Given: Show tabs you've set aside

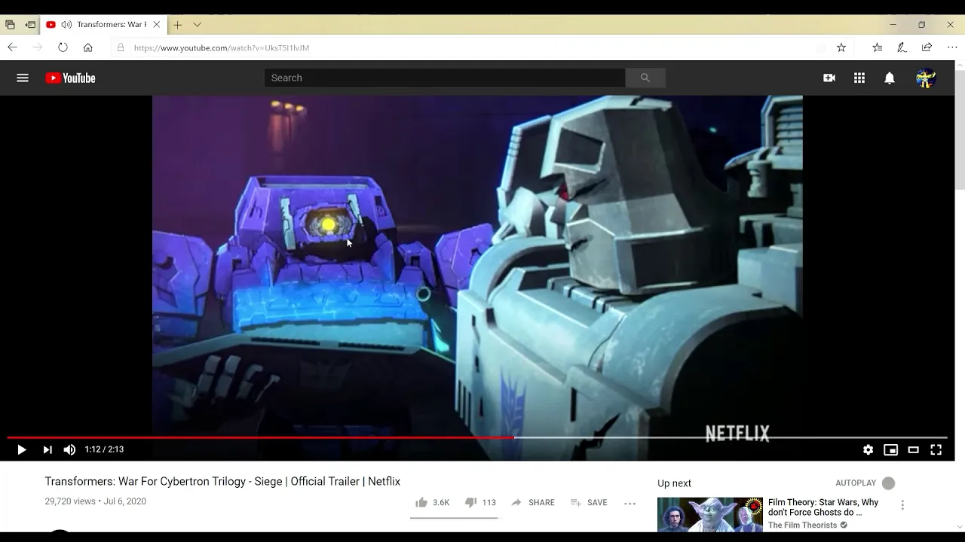Looking at the screenshot, I should [10, 24].
